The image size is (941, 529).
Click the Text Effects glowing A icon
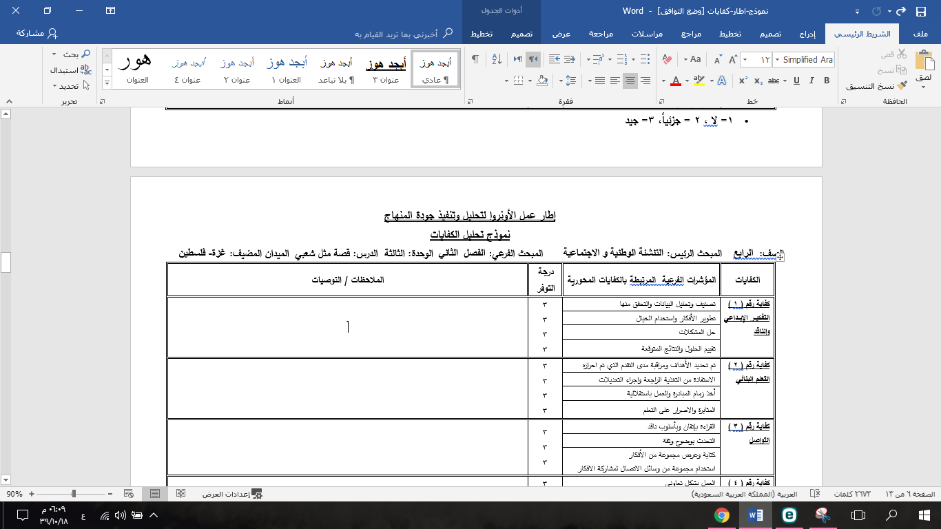(x=721, y=81)
